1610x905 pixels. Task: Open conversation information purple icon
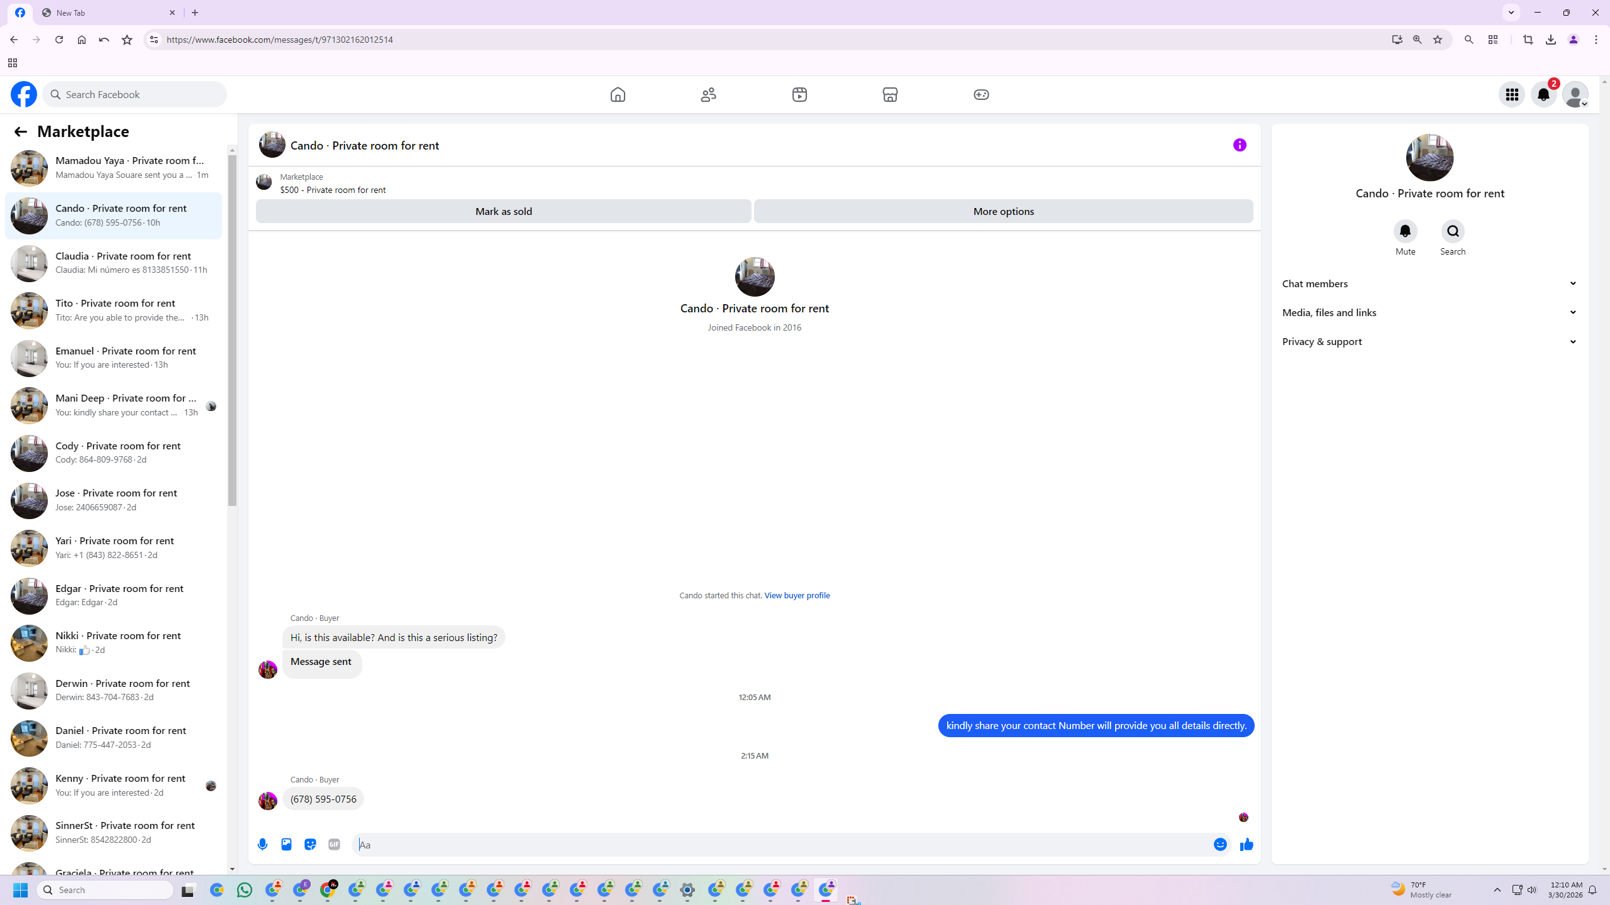(1240, 145)
